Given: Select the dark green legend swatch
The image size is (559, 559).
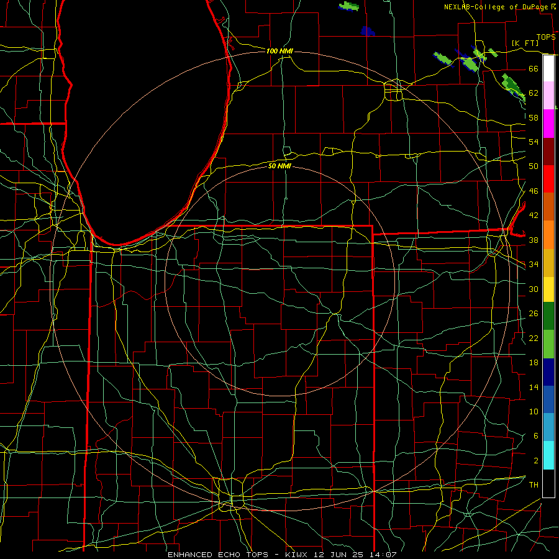Looking at the screenshot, I should (548, 316).
